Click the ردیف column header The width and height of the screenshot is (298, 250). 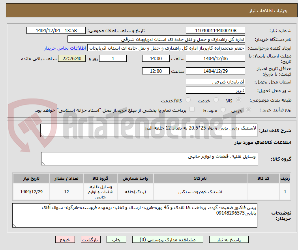[285, 178]
